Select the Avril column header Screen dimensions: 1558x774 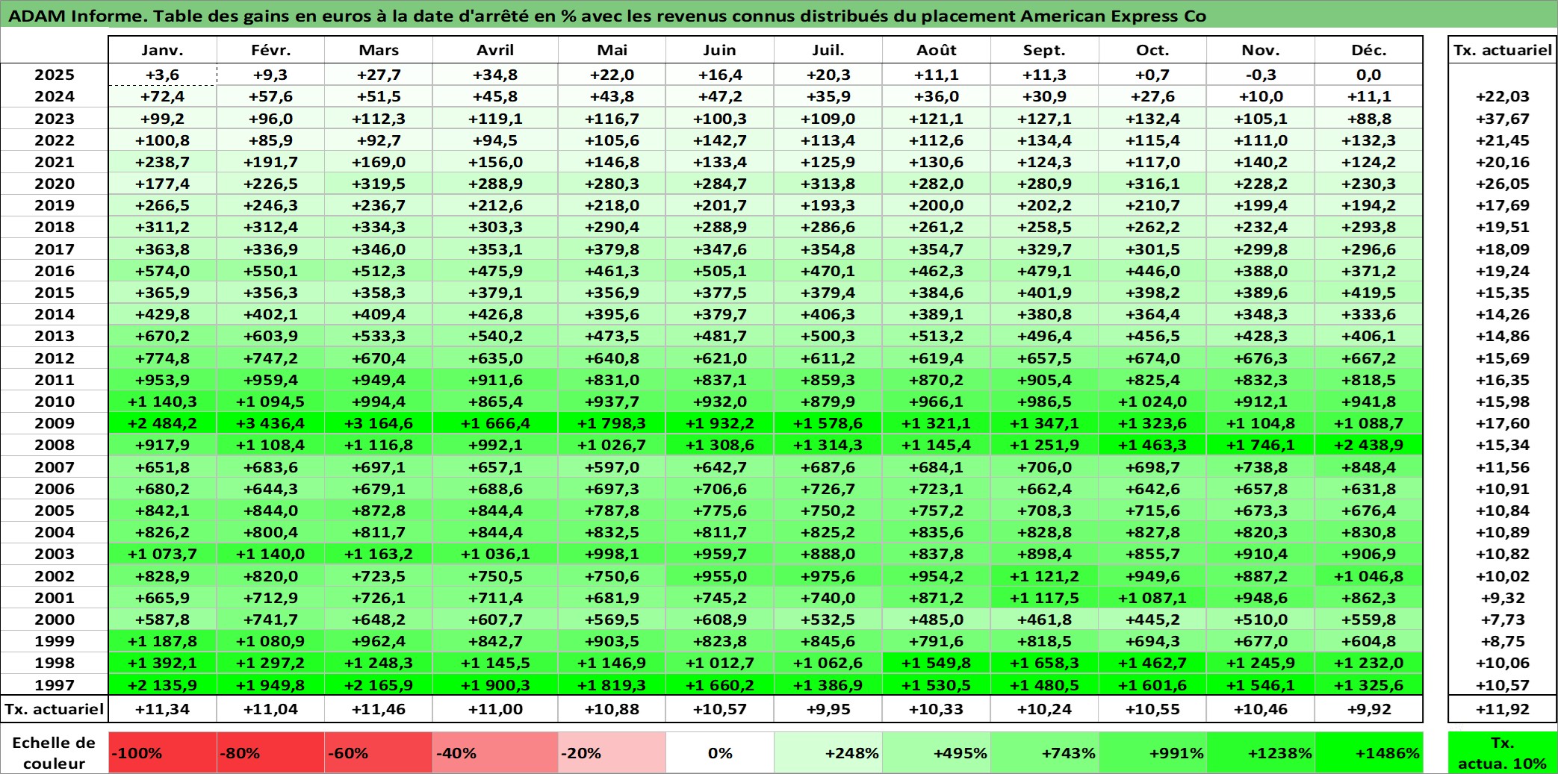(495, 50)
